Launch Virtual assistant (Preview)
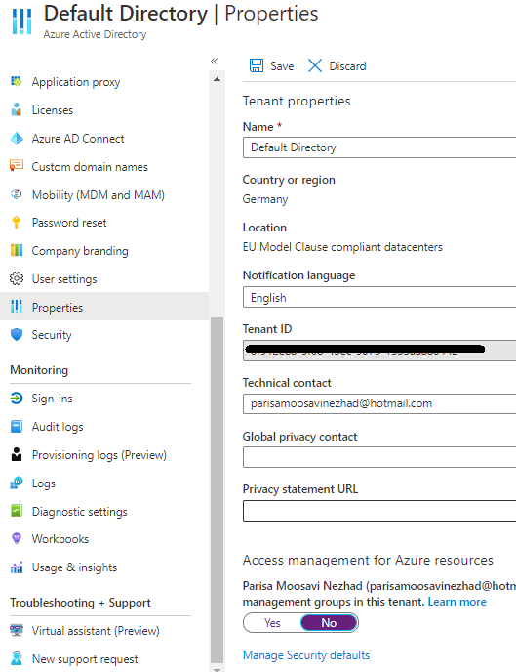This screenshot has height=672, width=516. tap(96, 630)
